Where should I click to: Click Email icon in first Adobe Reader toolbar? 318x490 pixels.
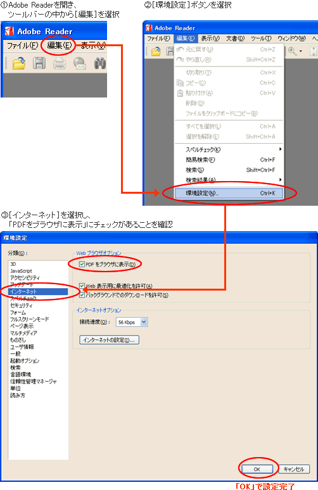point(80,63)
